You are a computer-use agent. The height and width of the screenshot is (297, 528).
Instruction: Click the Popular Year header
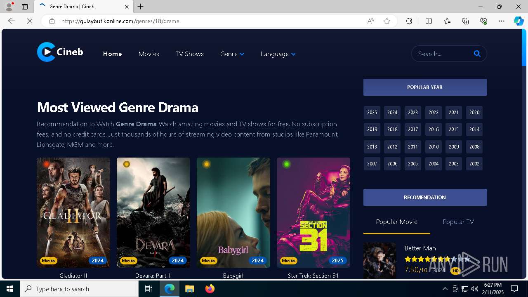point(425,87)
